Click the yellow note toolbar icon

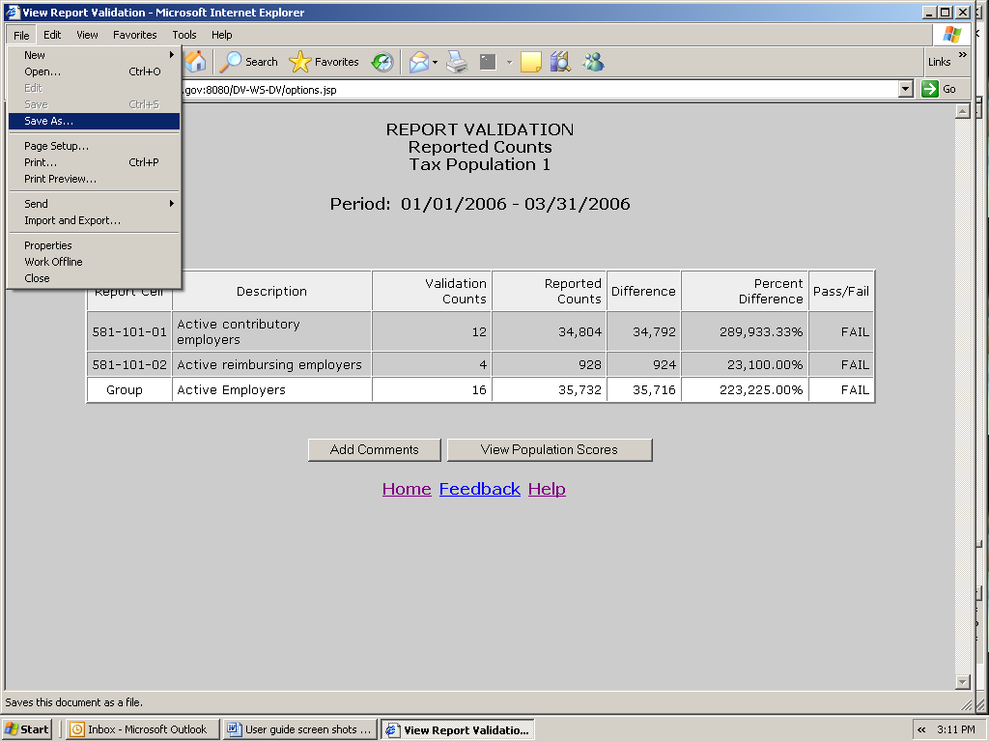(x=530, y=62)
